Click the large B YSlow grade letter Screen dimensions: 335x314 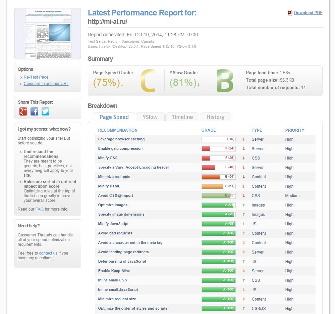click(x=225, y=81)
